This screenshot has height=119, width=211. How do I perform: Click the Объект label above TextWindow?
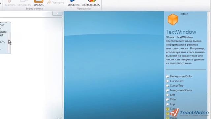click(185, 14)
